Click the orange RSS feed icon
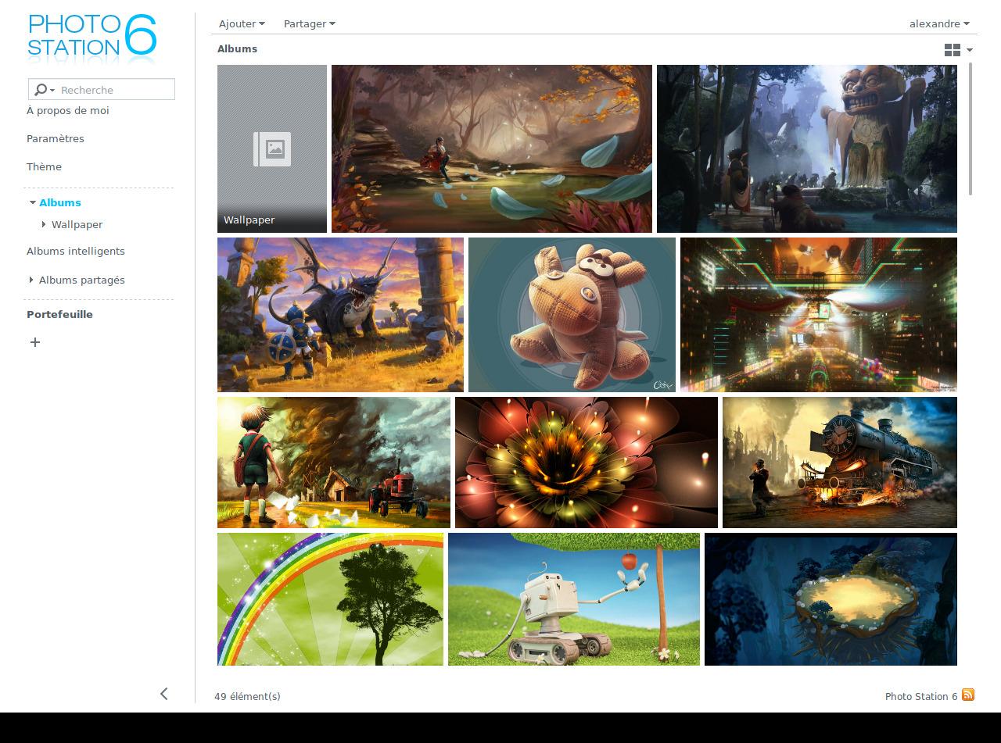Screen dimensions: 1001x743 click(x=968, y=695)
